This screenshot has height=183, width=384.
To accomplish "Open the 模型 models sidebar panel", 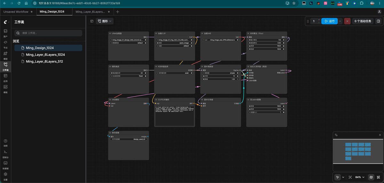I will pos(5,55).
